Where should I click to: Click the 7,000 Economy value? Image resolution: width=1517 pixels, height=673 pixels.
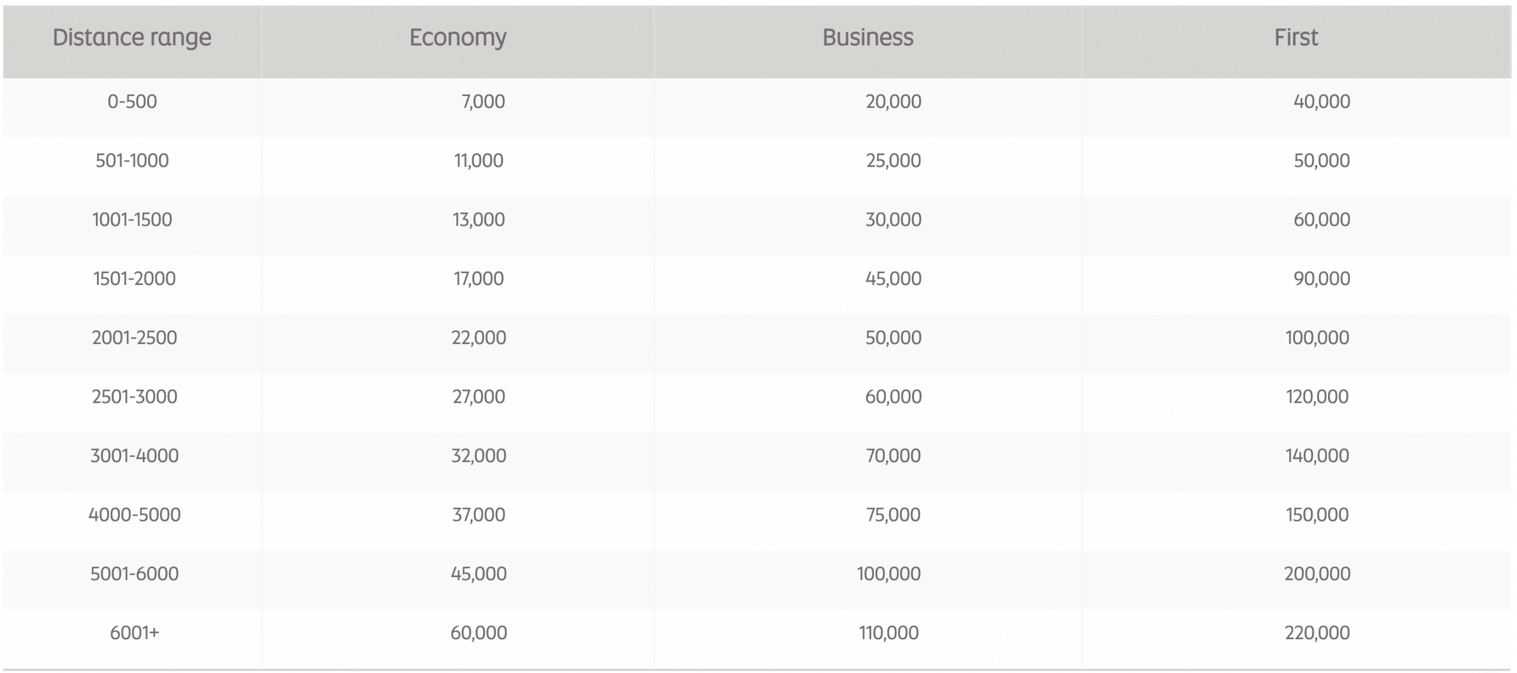(482, 102)
